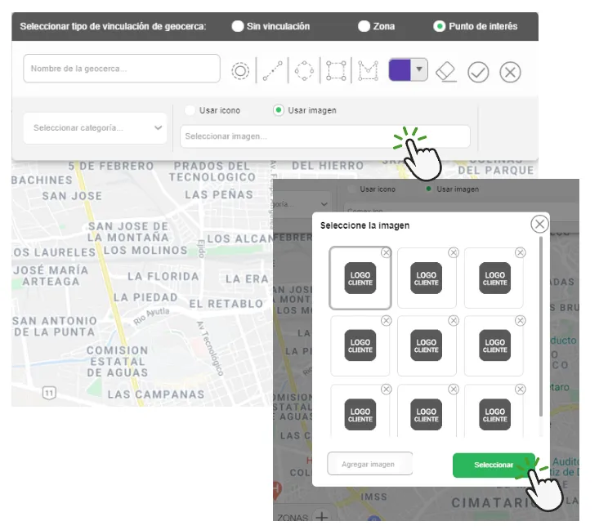Viewport: 599px width, 530px height.
Task: Select the second-row center LOGO CLIENTE thumbnail
Action: [x=427, y=345]
